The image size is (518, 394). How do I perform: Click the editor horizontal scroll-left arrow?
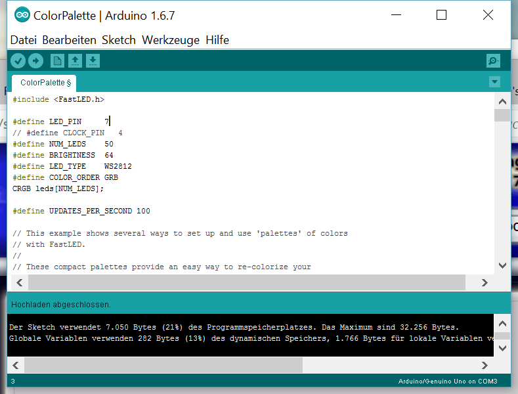point(20,282)
